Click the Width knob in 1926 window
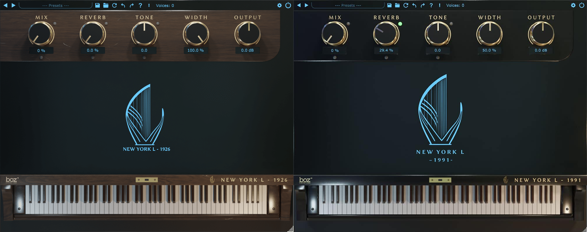This screenshot has width=587, height=232. (x=196, y=34)
